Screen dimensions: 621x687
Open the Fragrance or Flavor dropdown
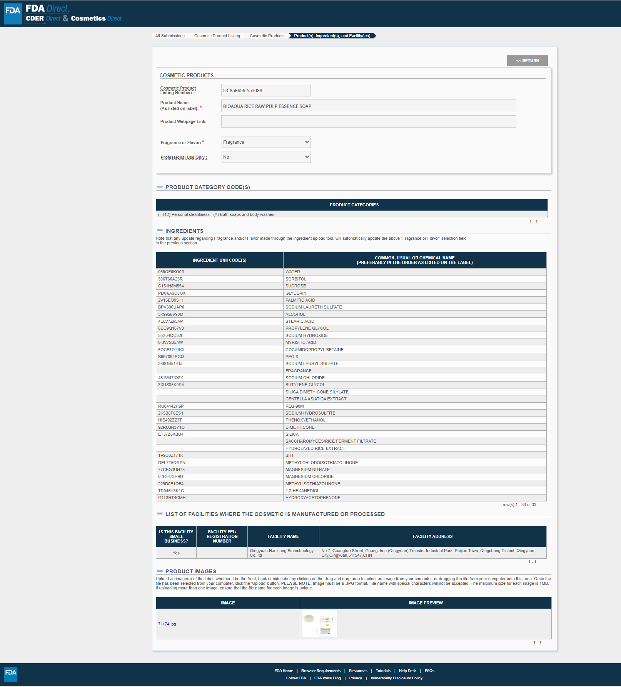tap(266, 142)
